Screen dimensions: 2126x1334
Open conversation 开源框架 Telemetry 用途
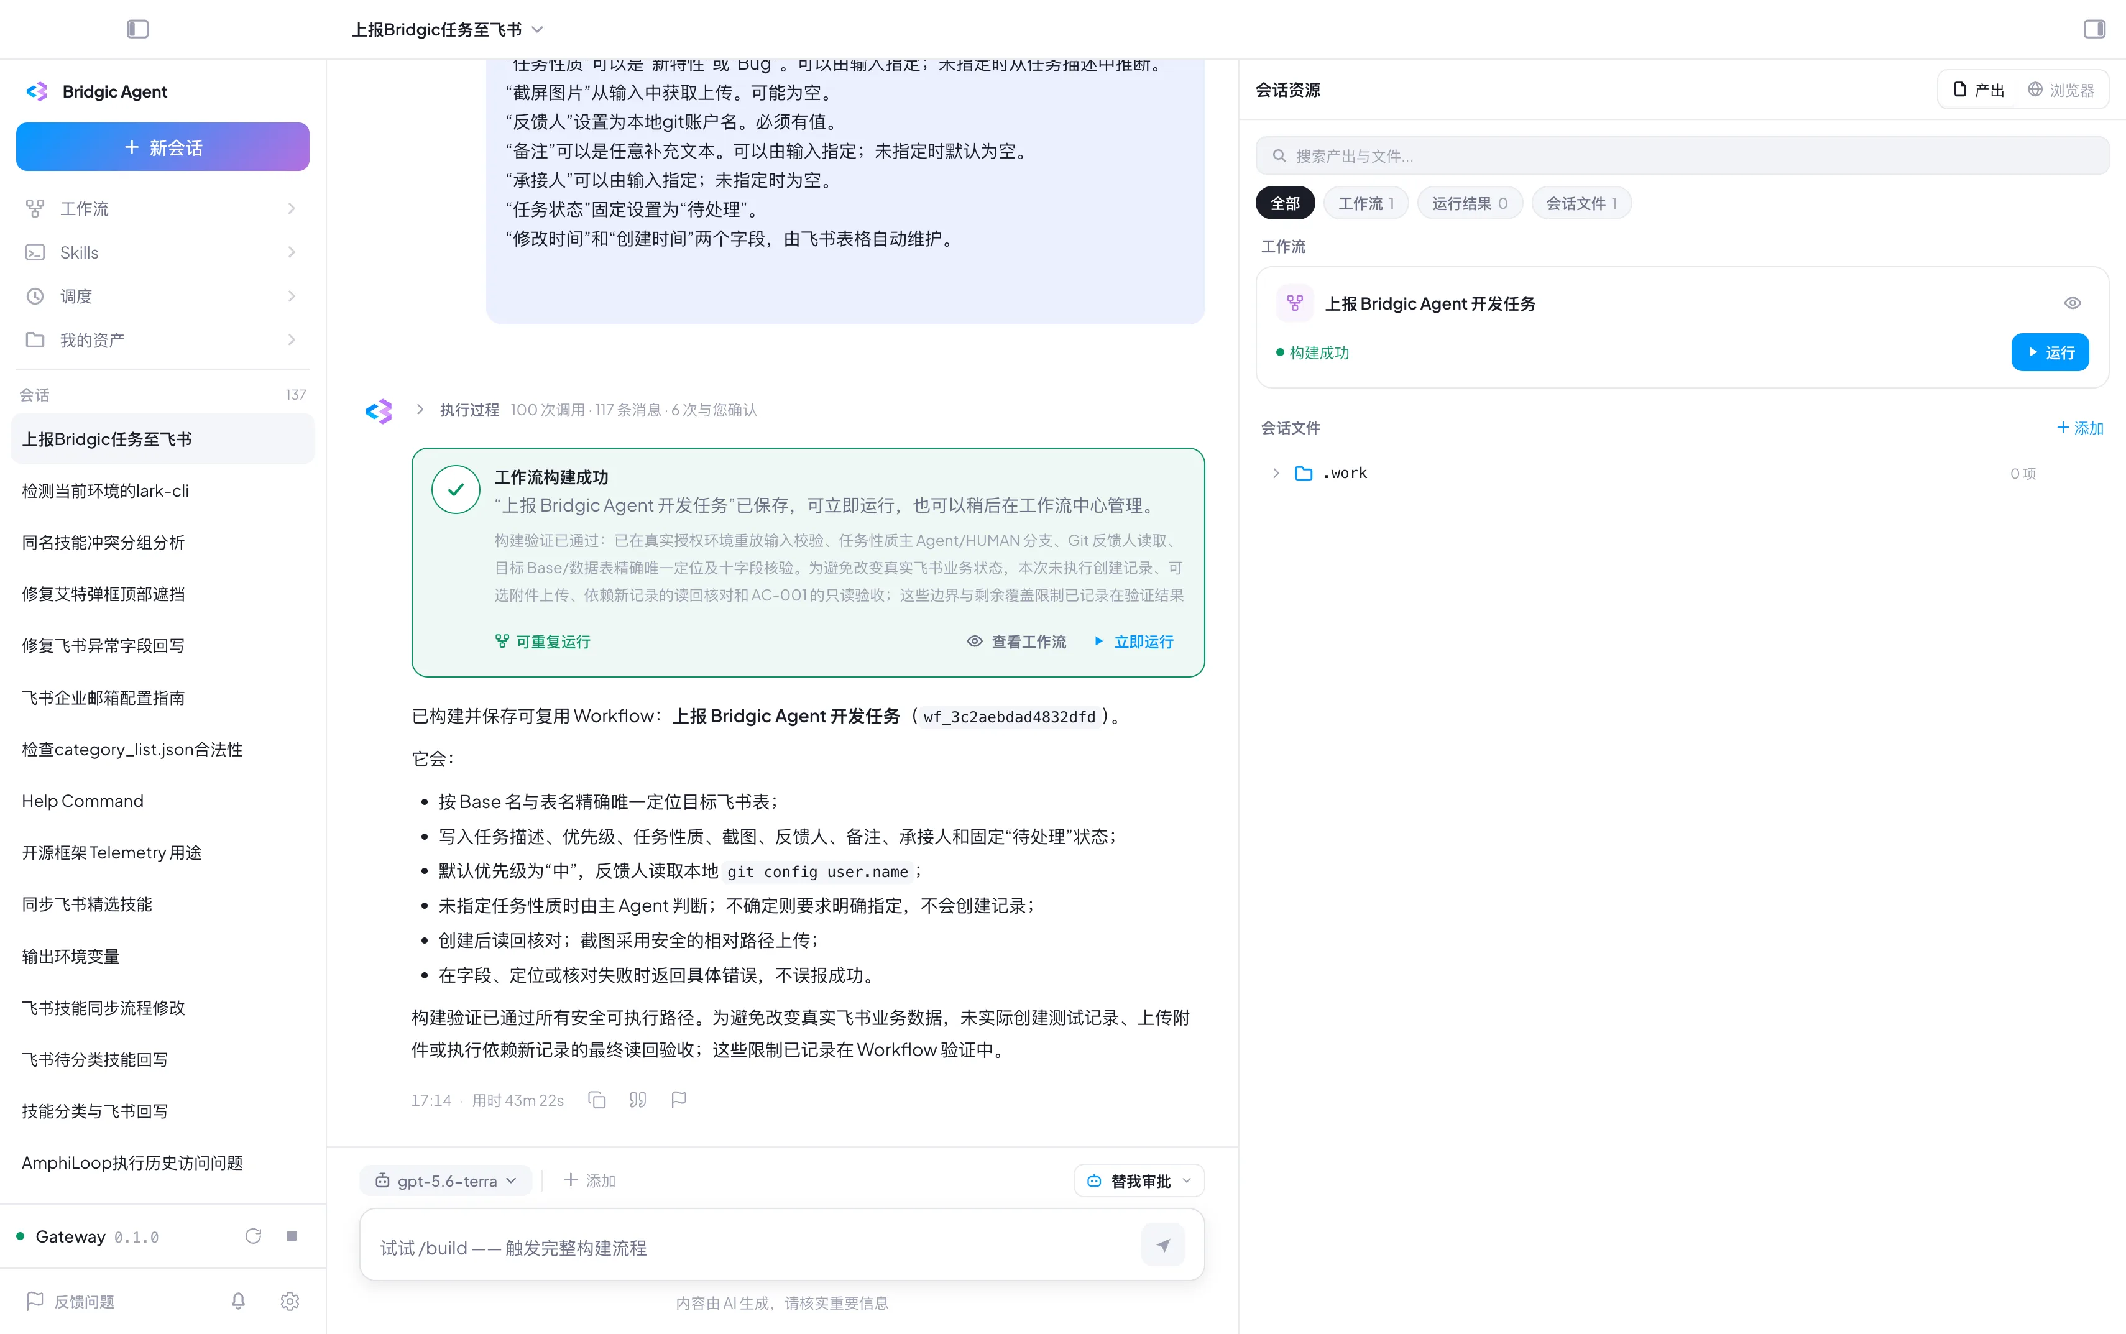point(162,853)
